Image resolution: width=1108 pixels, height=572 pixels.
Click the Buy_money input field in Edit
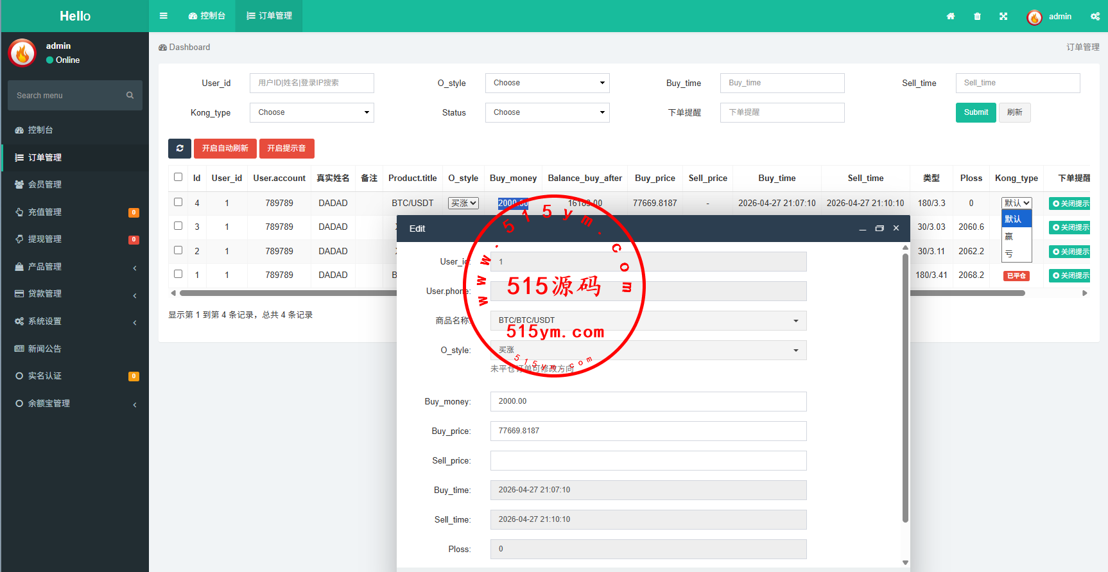click(648, 401)
